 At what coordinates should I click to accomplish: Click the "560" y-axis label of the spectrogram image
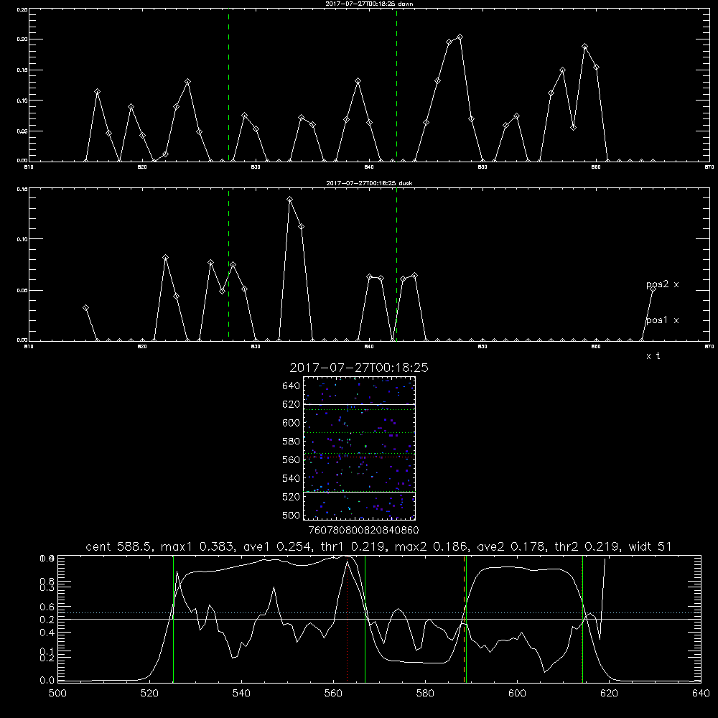pyautogui.click(x=292, y=460)
